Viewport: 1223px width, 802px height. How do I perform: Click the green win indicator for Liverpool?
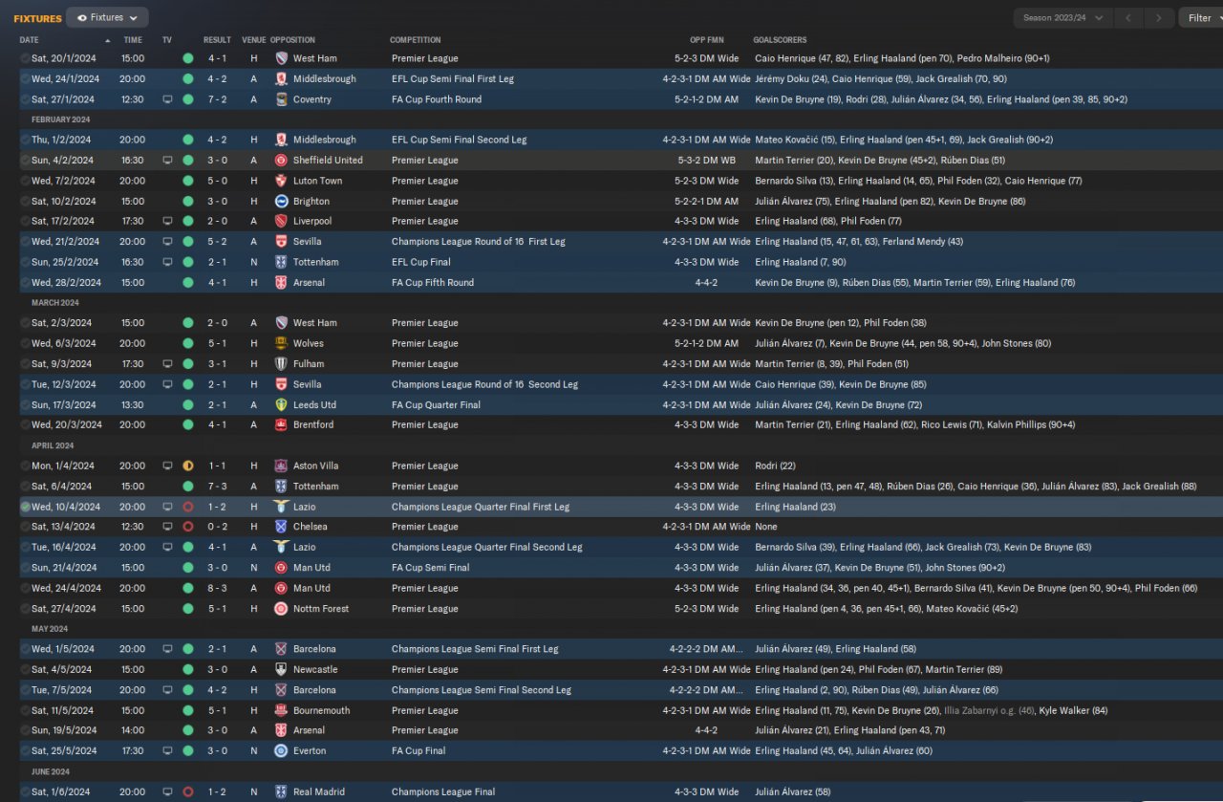click(188, 222)
